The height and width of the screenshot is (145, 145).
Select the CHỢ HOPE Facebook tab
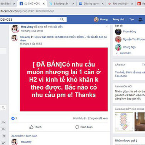(32, 4)
